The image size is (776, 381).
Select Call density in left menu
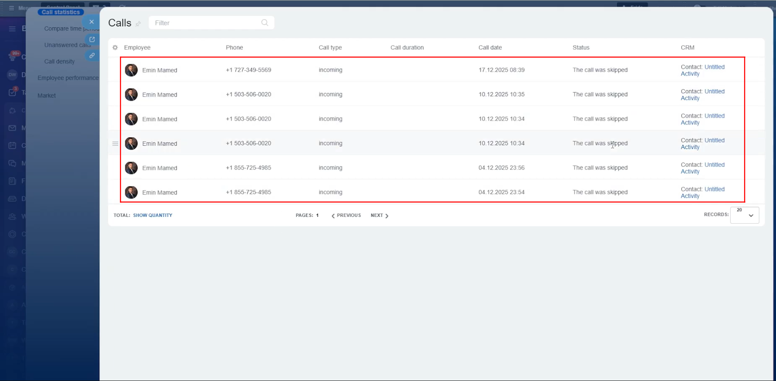[60, 62]
